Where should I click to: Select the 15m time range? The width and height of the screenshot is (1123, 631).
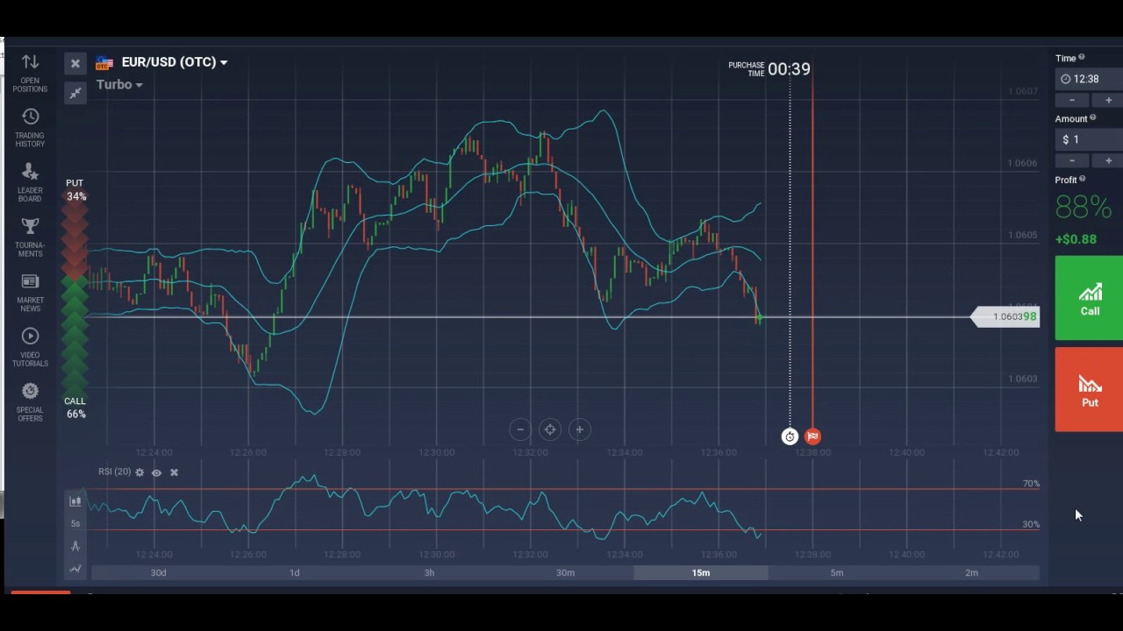pyautogui.click(x=701, y=572)
